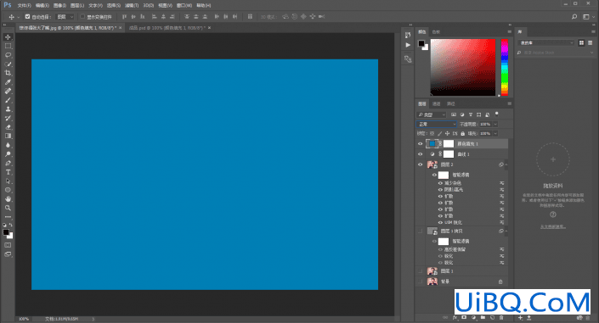The width and height of the screenshot is (599, 323).
Task: Select the Dodge tool
Action: pyautogui.click(x=8, y=154)
